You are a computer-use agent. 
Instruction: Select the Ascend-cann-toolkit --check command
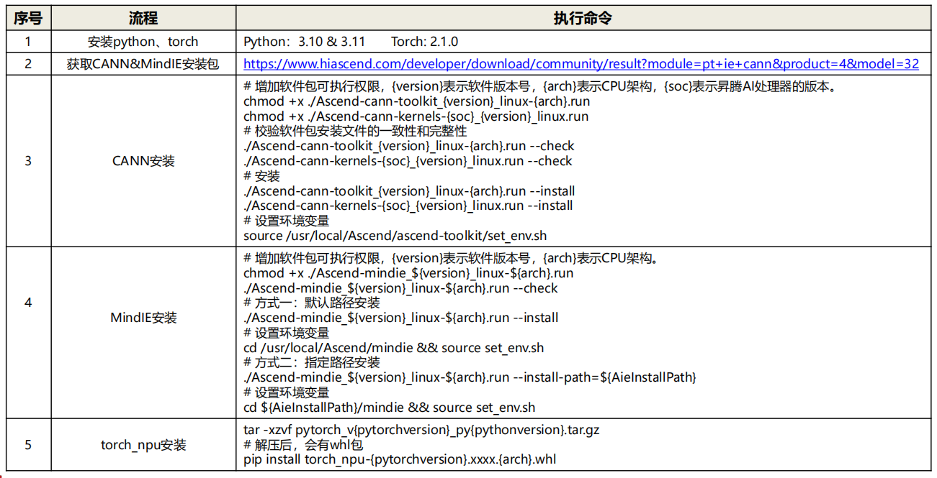[x=409, y=146]
